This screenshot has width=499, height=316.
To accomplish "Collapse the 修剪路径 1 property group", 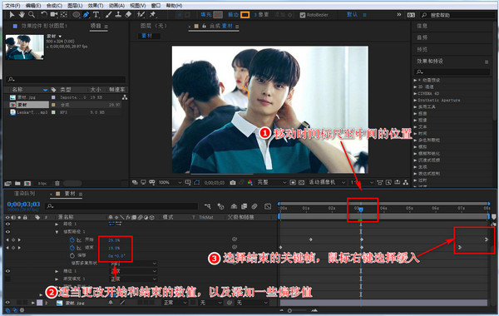I will [x=57, y=232].
